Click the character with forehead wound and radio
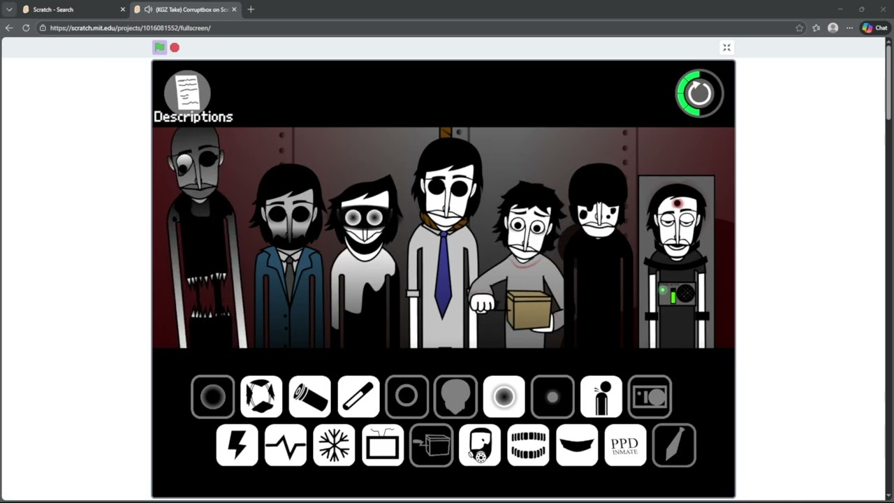Image resolution: width=894 pixels, height=503 pixels. (x=676, y=263)
